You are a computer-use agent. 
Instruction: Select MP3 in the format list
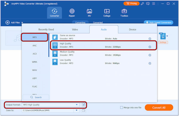pos(35,37)
